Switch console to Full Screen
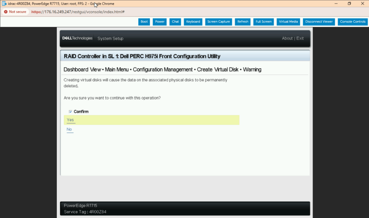 264,22
